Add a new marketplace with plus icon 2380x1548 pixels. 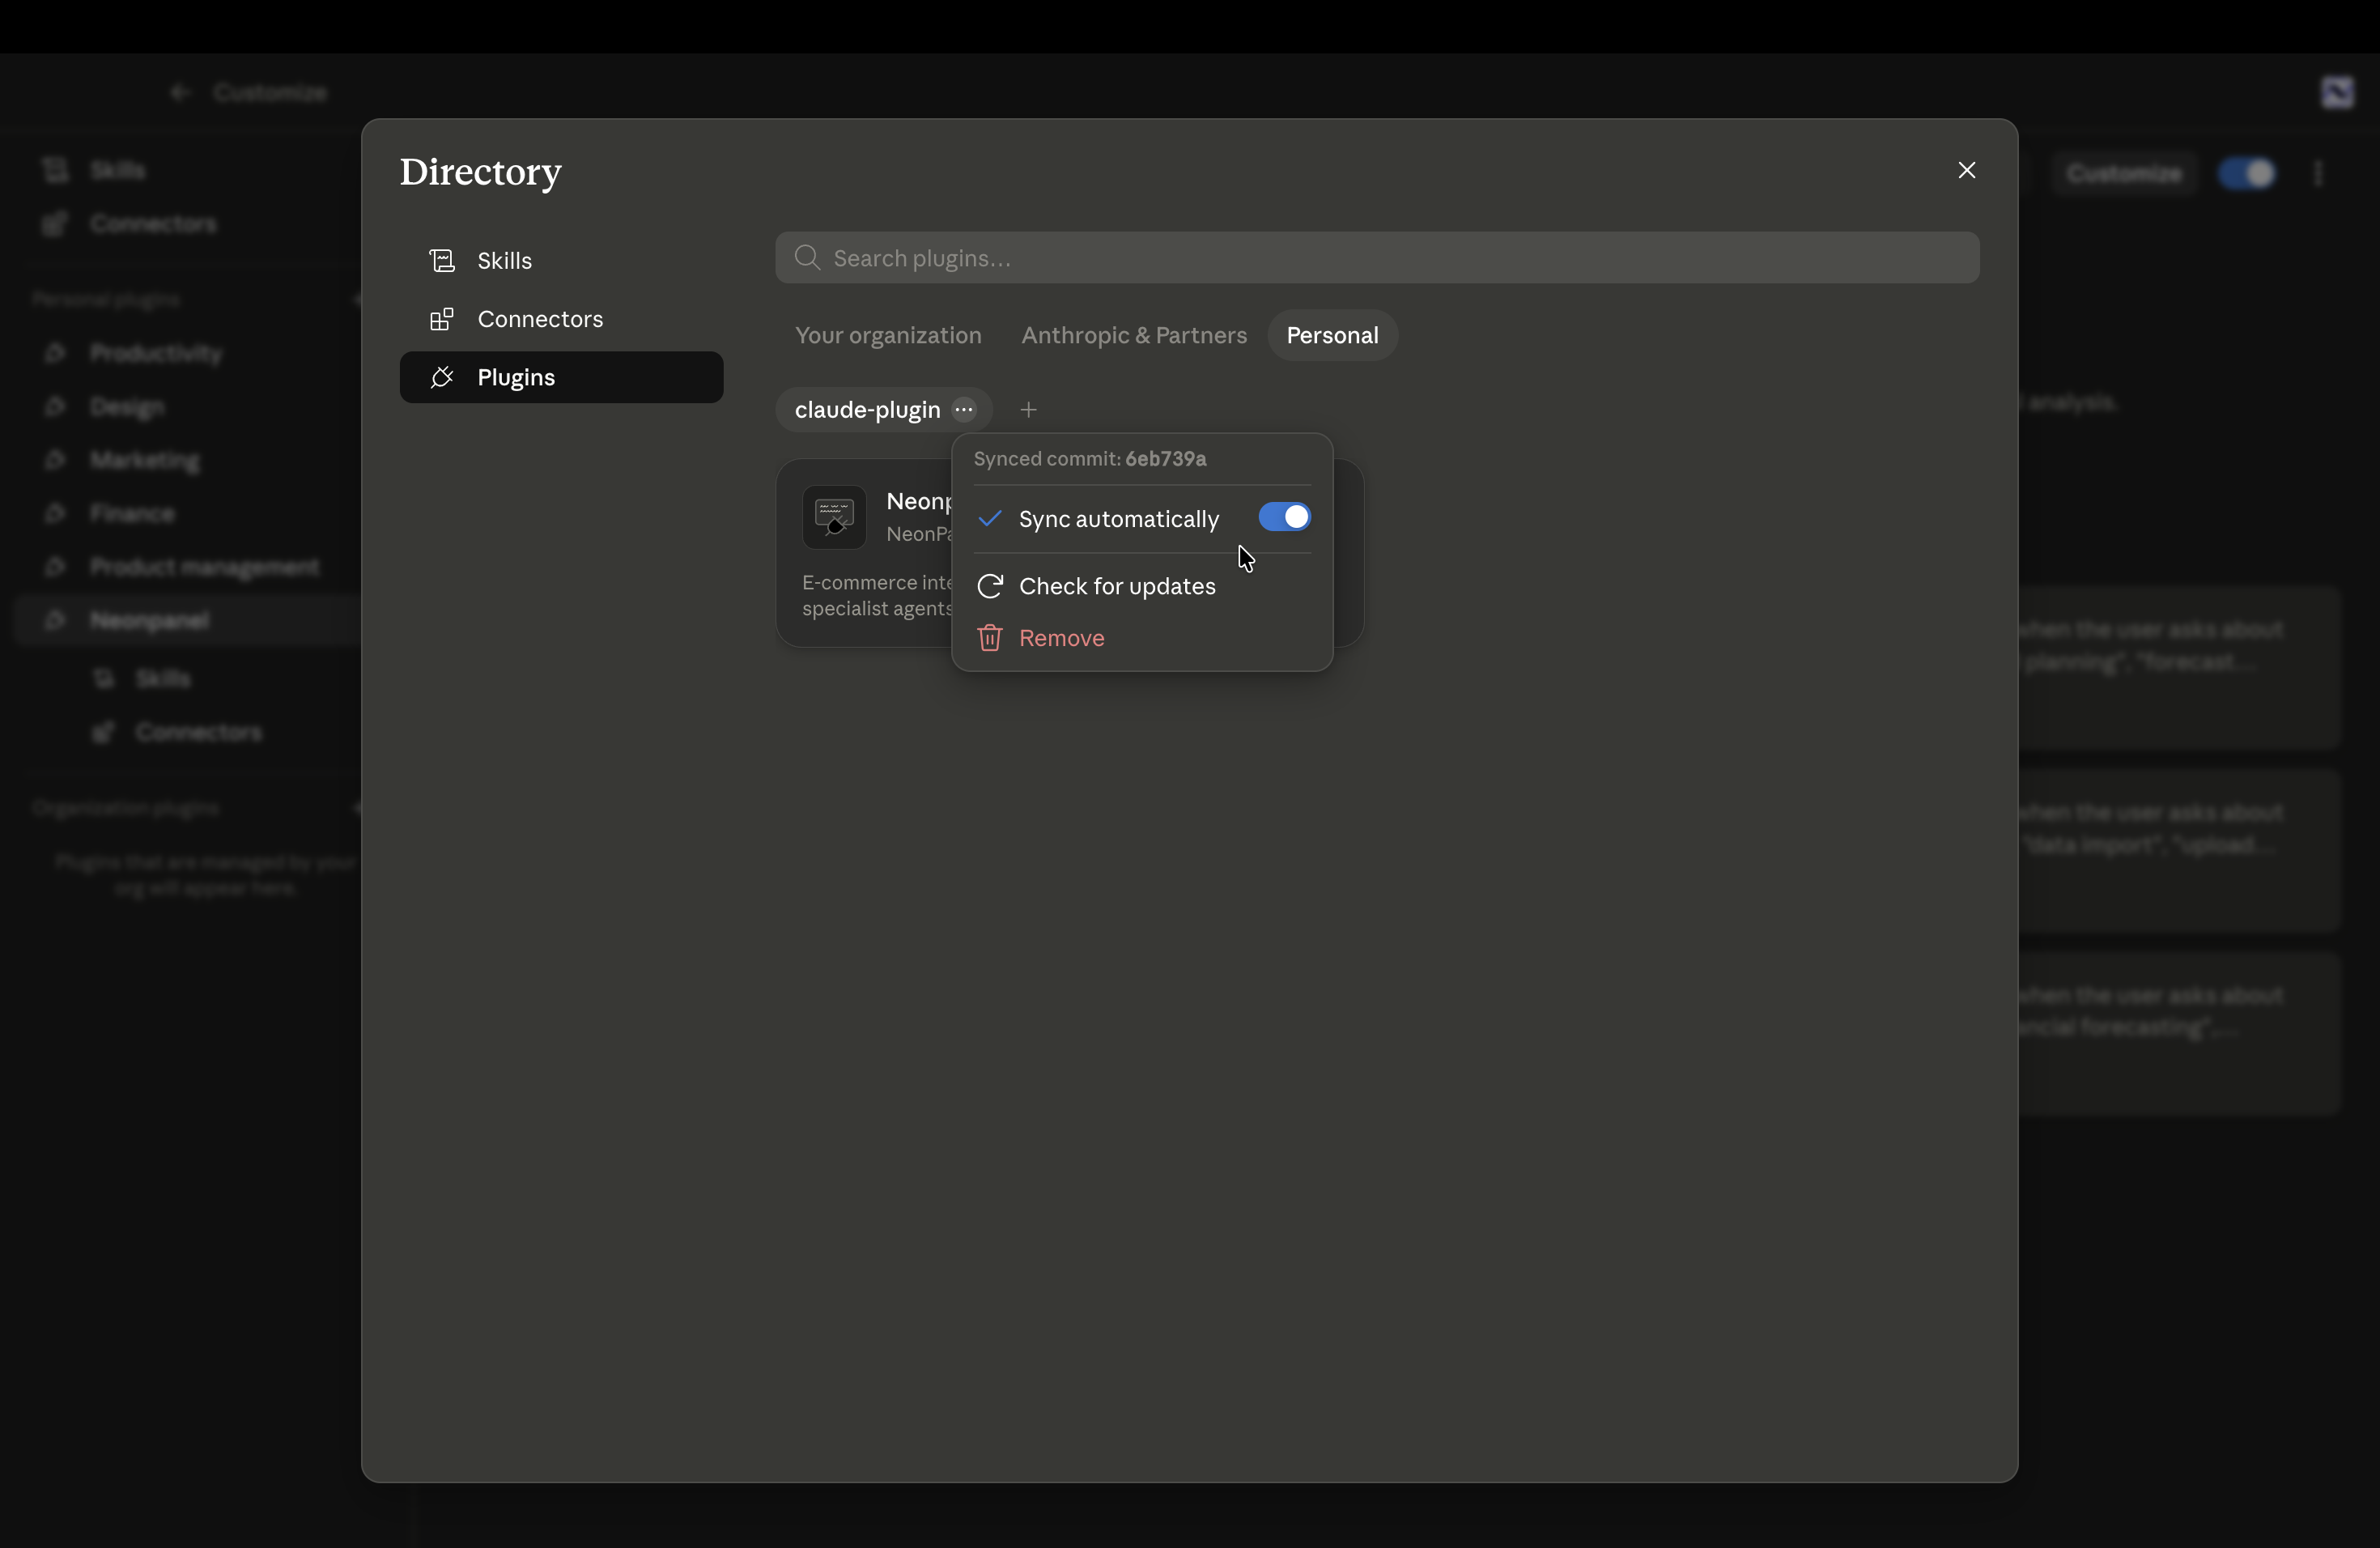1028,410
